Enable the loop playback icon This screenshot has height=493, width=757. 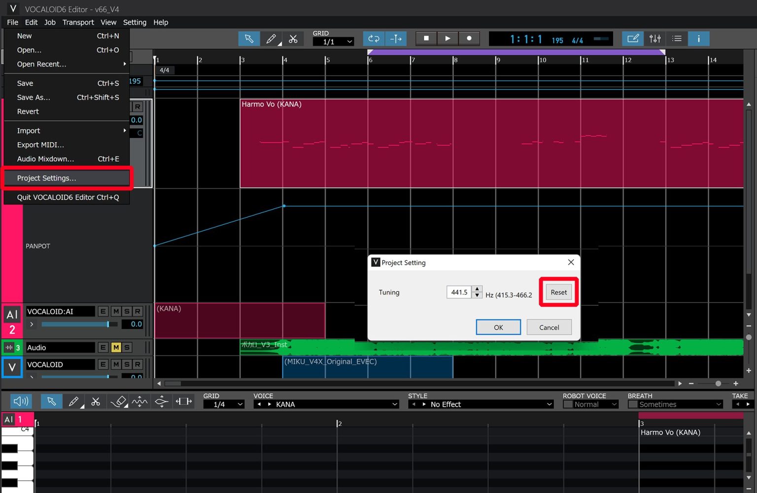[373, 38]
